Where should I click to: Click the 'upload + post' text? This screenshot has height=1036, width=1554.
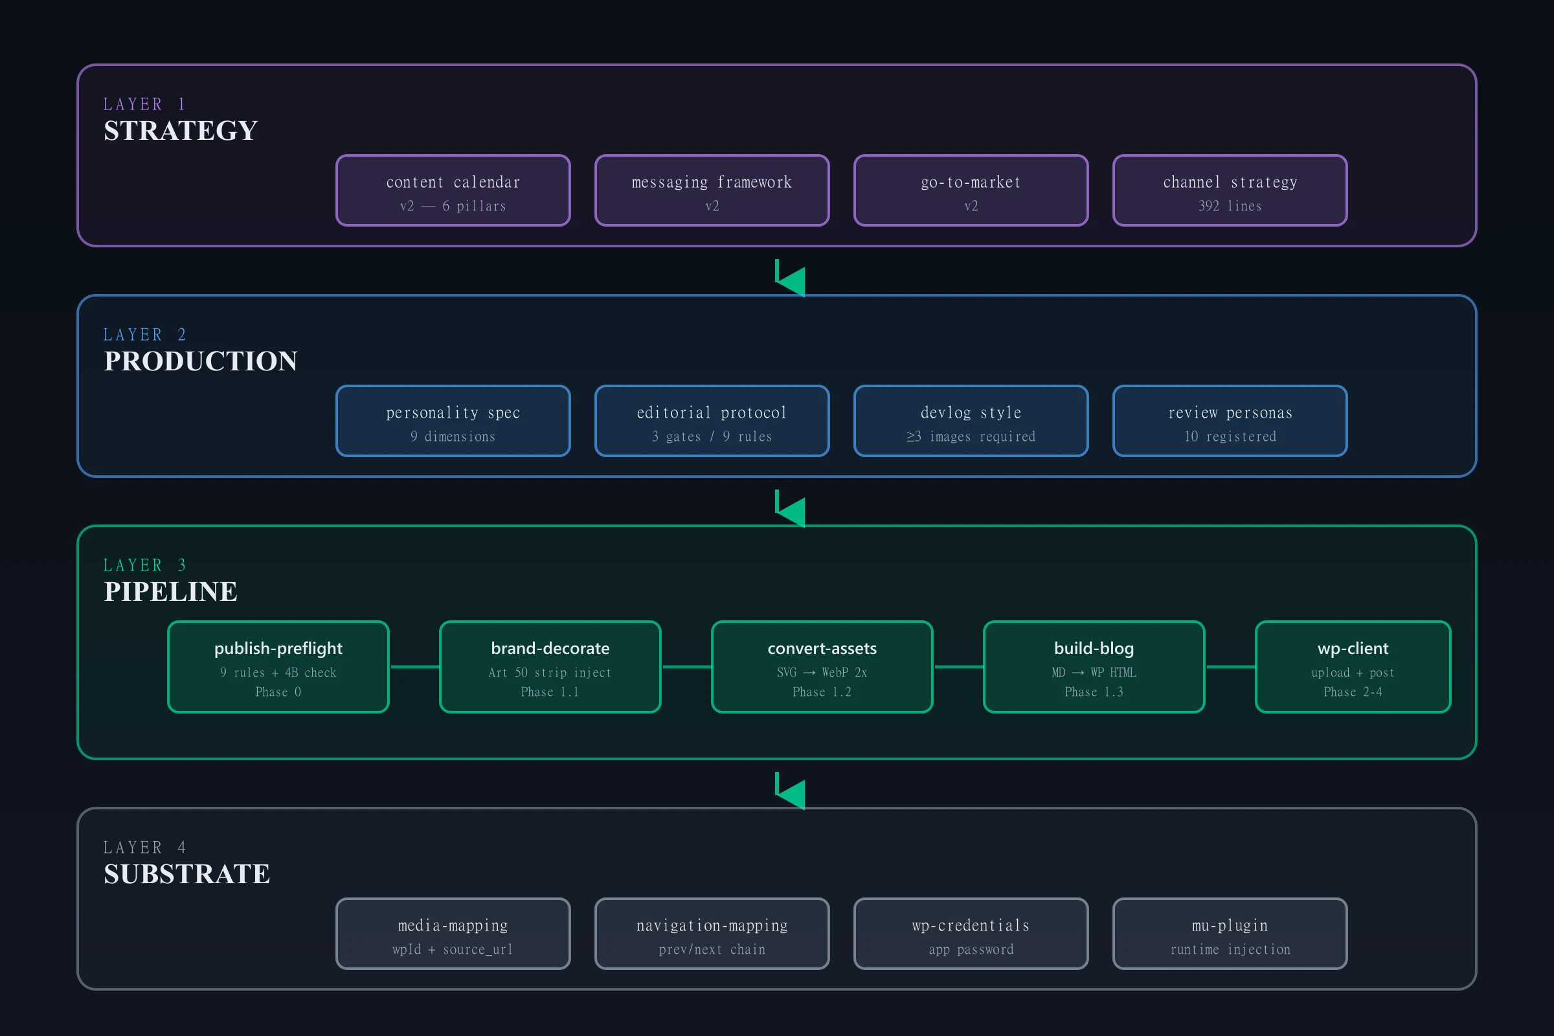pos(1353,673)
